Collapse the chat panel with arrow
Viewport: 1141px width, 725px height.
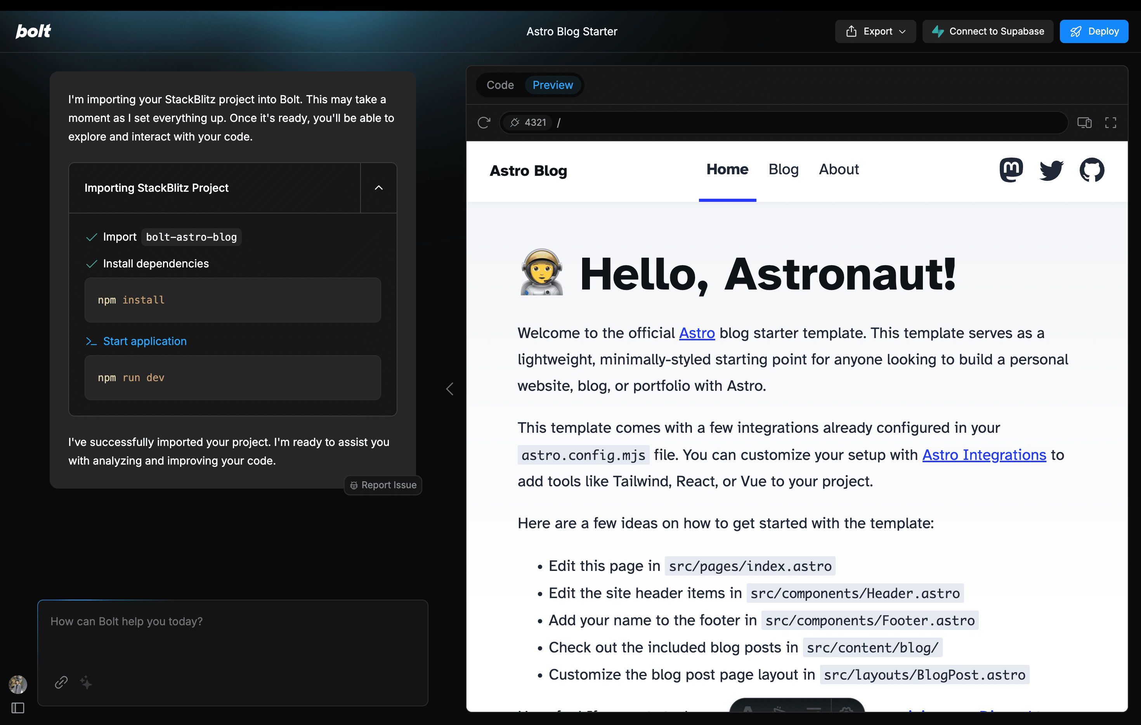pyautogui.click(x=450, y=389)
